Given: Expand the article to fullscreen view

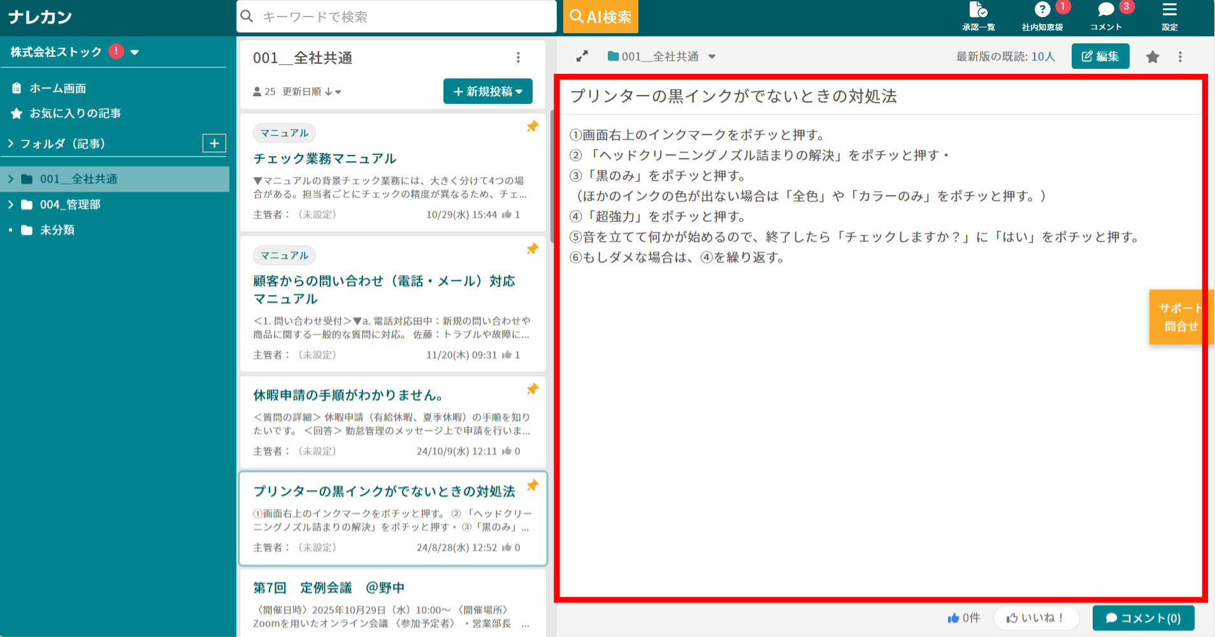Looking at the screenshot, I should pos(582,56).
